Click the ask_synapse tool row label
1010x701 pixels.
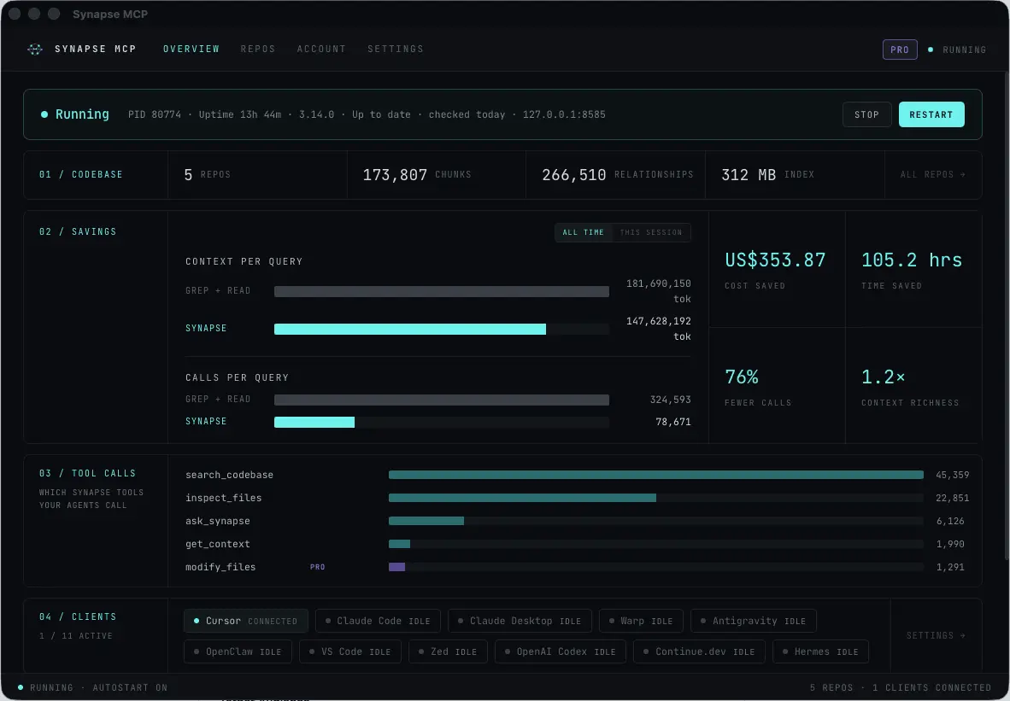[x=218, y=522]
